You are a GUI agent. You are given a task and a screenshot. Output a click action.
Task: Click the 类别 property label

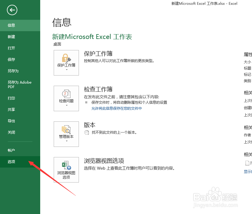pyautogui.click(x=247, y=81)
